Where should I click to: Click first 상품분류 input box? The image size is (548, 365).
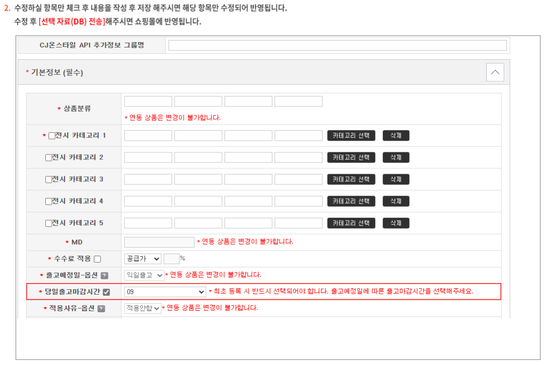148,101
